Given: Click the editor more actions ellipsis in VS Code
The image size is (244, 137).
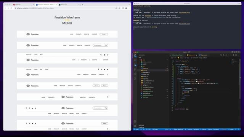Looking at the screenshot, I should [238, 55].
